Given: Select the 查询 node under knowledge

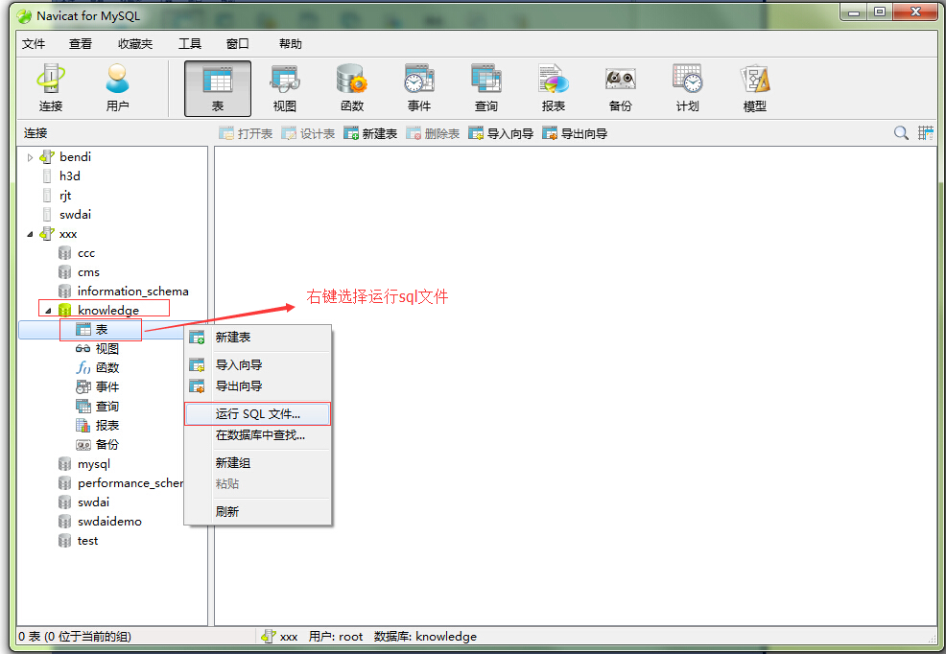Looking at the screenshot, I should pos(107,407).
